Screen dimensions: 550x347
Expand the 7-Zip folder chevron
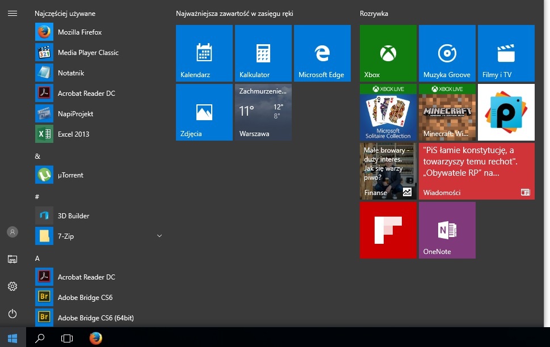159,236
